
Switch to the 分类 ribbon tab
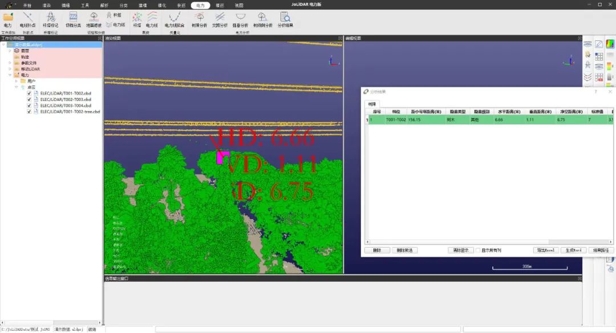123,5
